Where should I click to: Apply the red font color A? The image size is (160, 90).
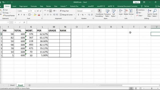coord(39,15)
